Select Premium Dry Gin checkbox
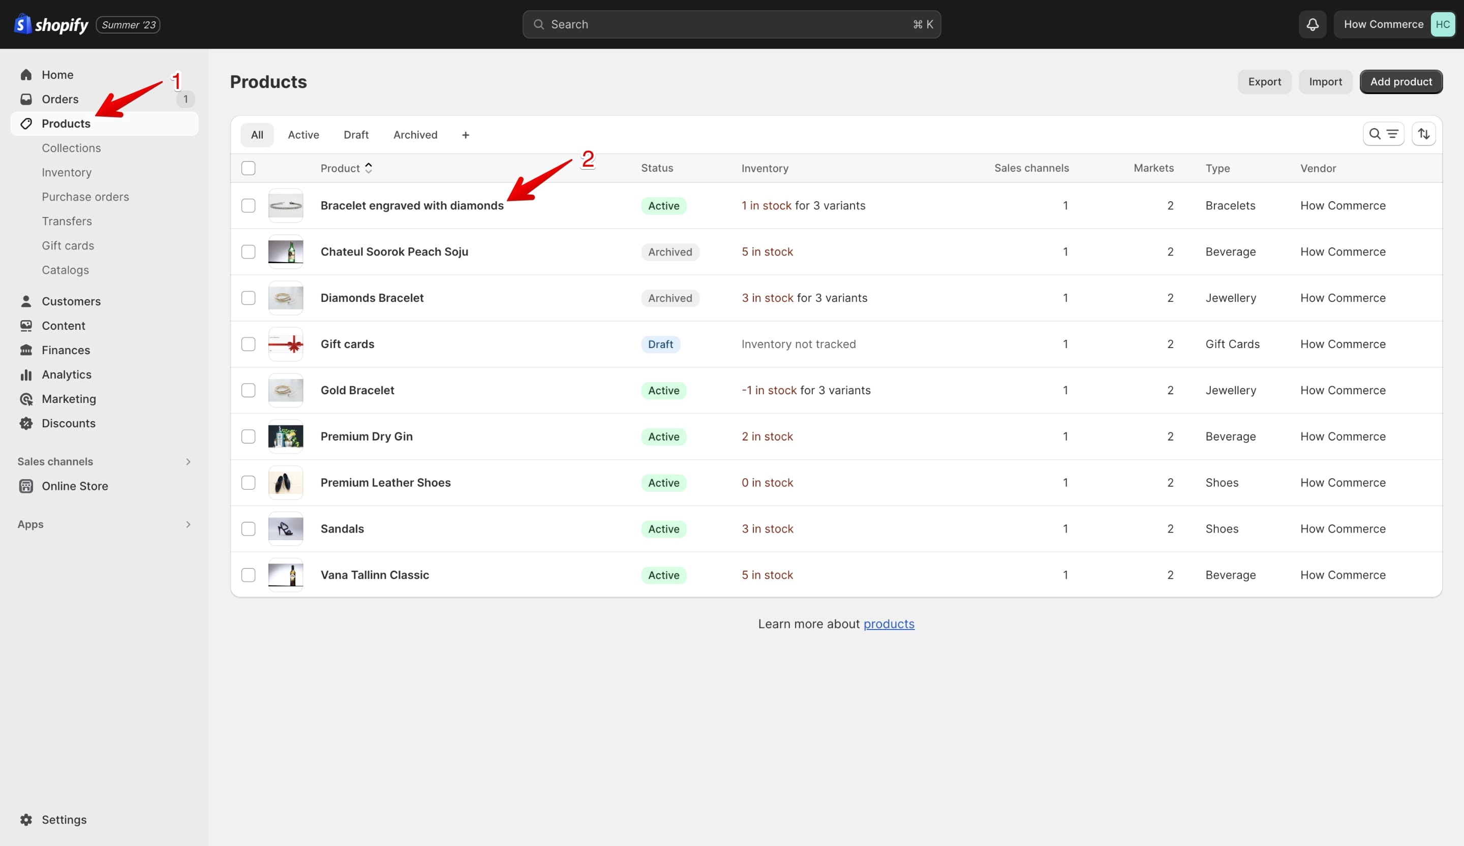The width and height of the screenshot is (1464, 846). pyautogui.click(x=248, y=436)
